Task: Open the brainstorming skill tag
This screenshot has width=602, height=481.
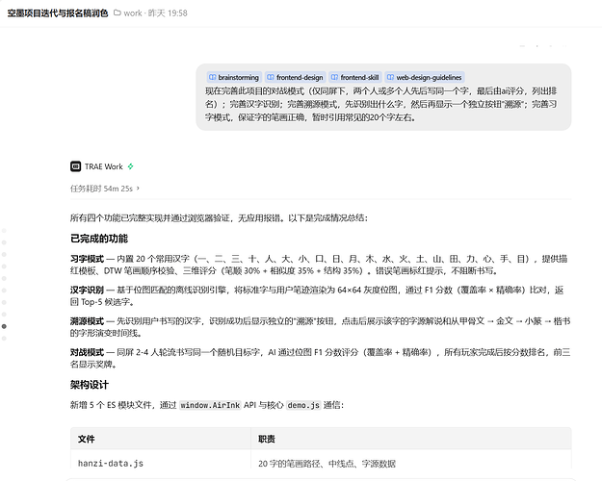Action: (x=234, y=78)
